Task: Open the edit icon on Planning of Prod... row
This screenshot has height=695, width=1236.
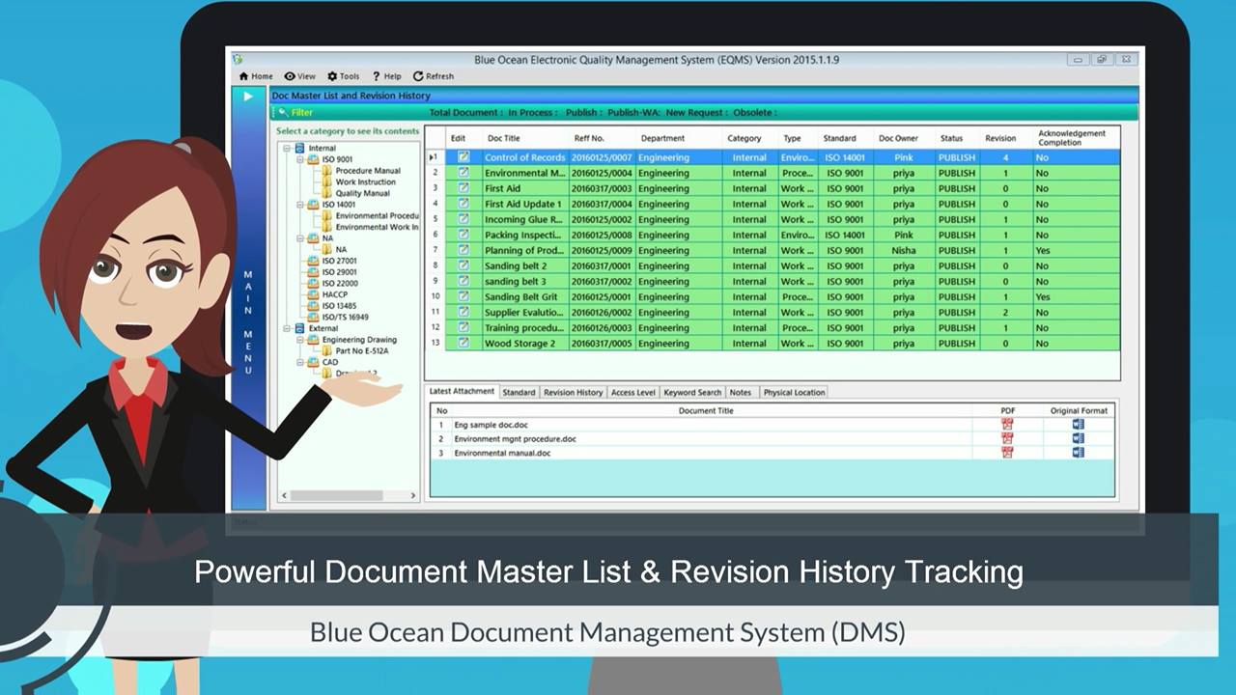Action: pyautogui.click(x=463, y=250)
